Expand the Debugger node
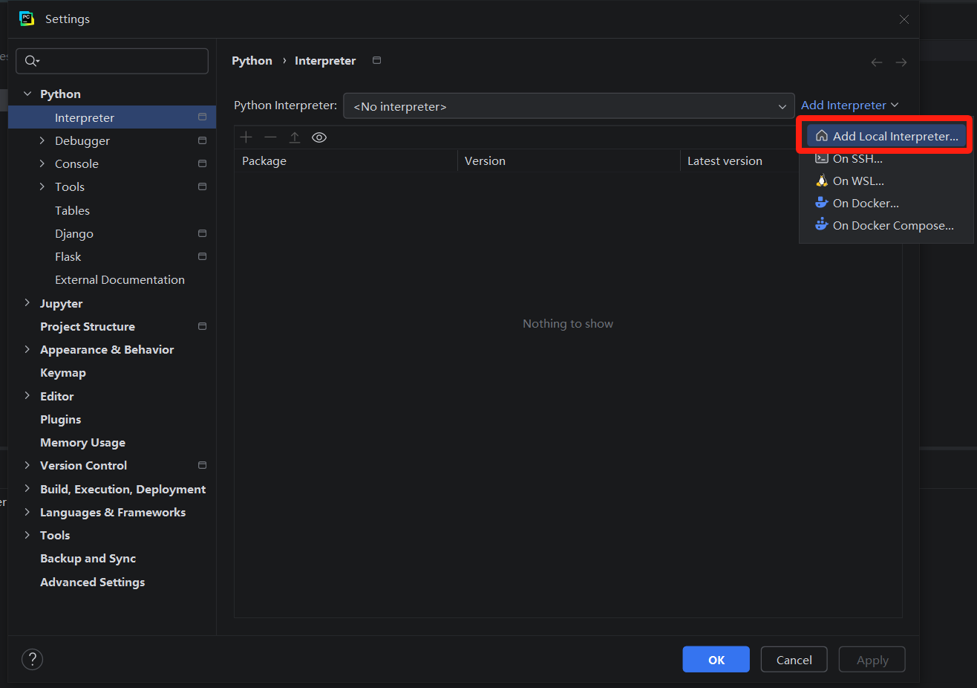This screenshot has width=977, height=688. click(42, 140)
